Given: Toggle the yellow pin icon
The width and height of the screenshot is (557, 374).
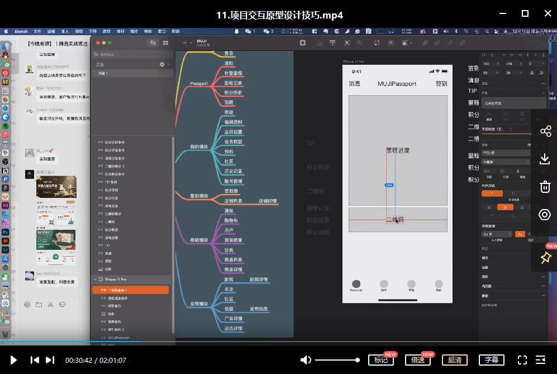Looking at the screenshot, I should tap(545, 257).
